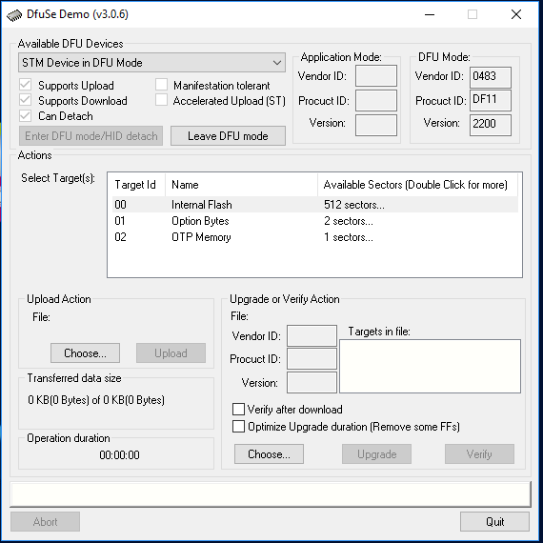
Task: Toggle Accelerated Upload (ST) checkbox
Action: [161, 100]
